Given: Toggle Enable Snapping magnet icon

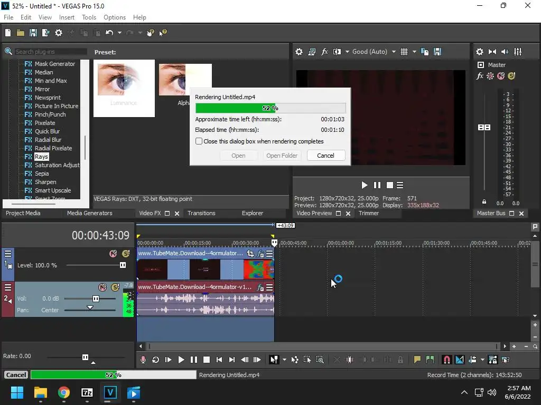Looking at the screenshot, I should click(447, 360).
